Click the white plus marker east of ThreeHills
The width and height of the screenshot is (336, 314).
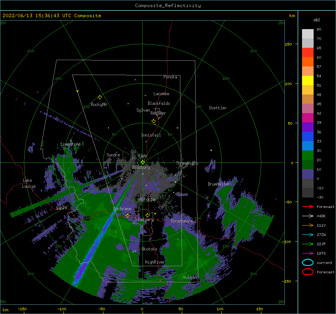coord(211,150)
